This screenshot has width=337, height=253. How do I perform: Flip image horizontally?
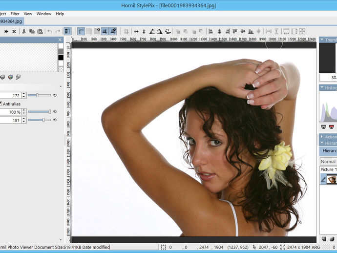tap(136, 32)
